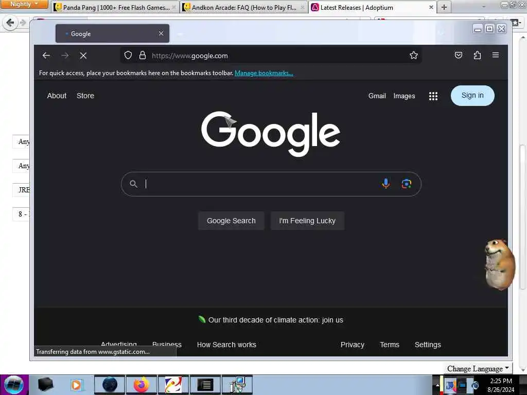Click the clock showing 2:25 PM
The width and height of the screenshot is (527, 395).
(501, 381)
